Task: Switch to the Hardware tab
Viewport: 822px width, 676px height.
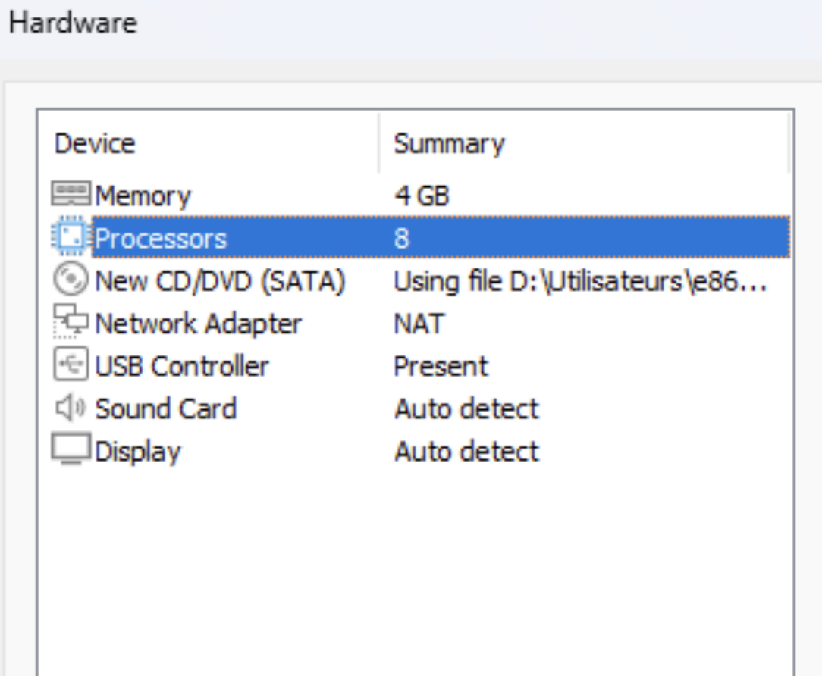Action: (x=73, y=23)
